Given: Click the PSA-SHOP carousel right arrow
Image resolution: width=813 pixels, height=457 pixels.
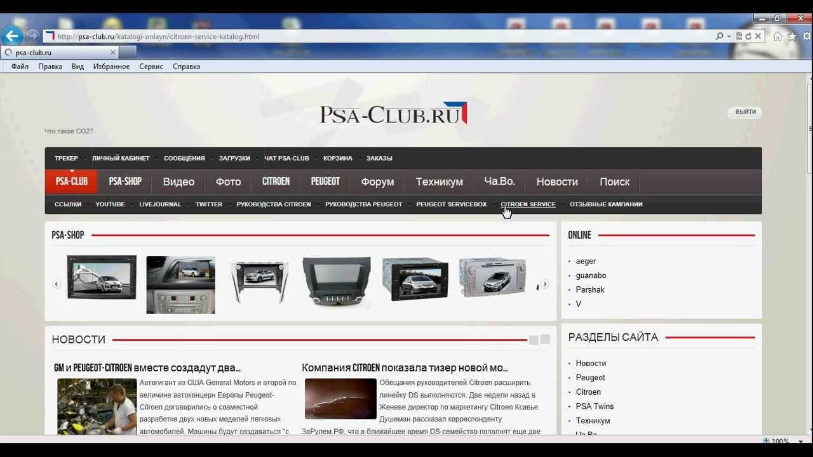Looking at the screenshot, I should 545,284.
